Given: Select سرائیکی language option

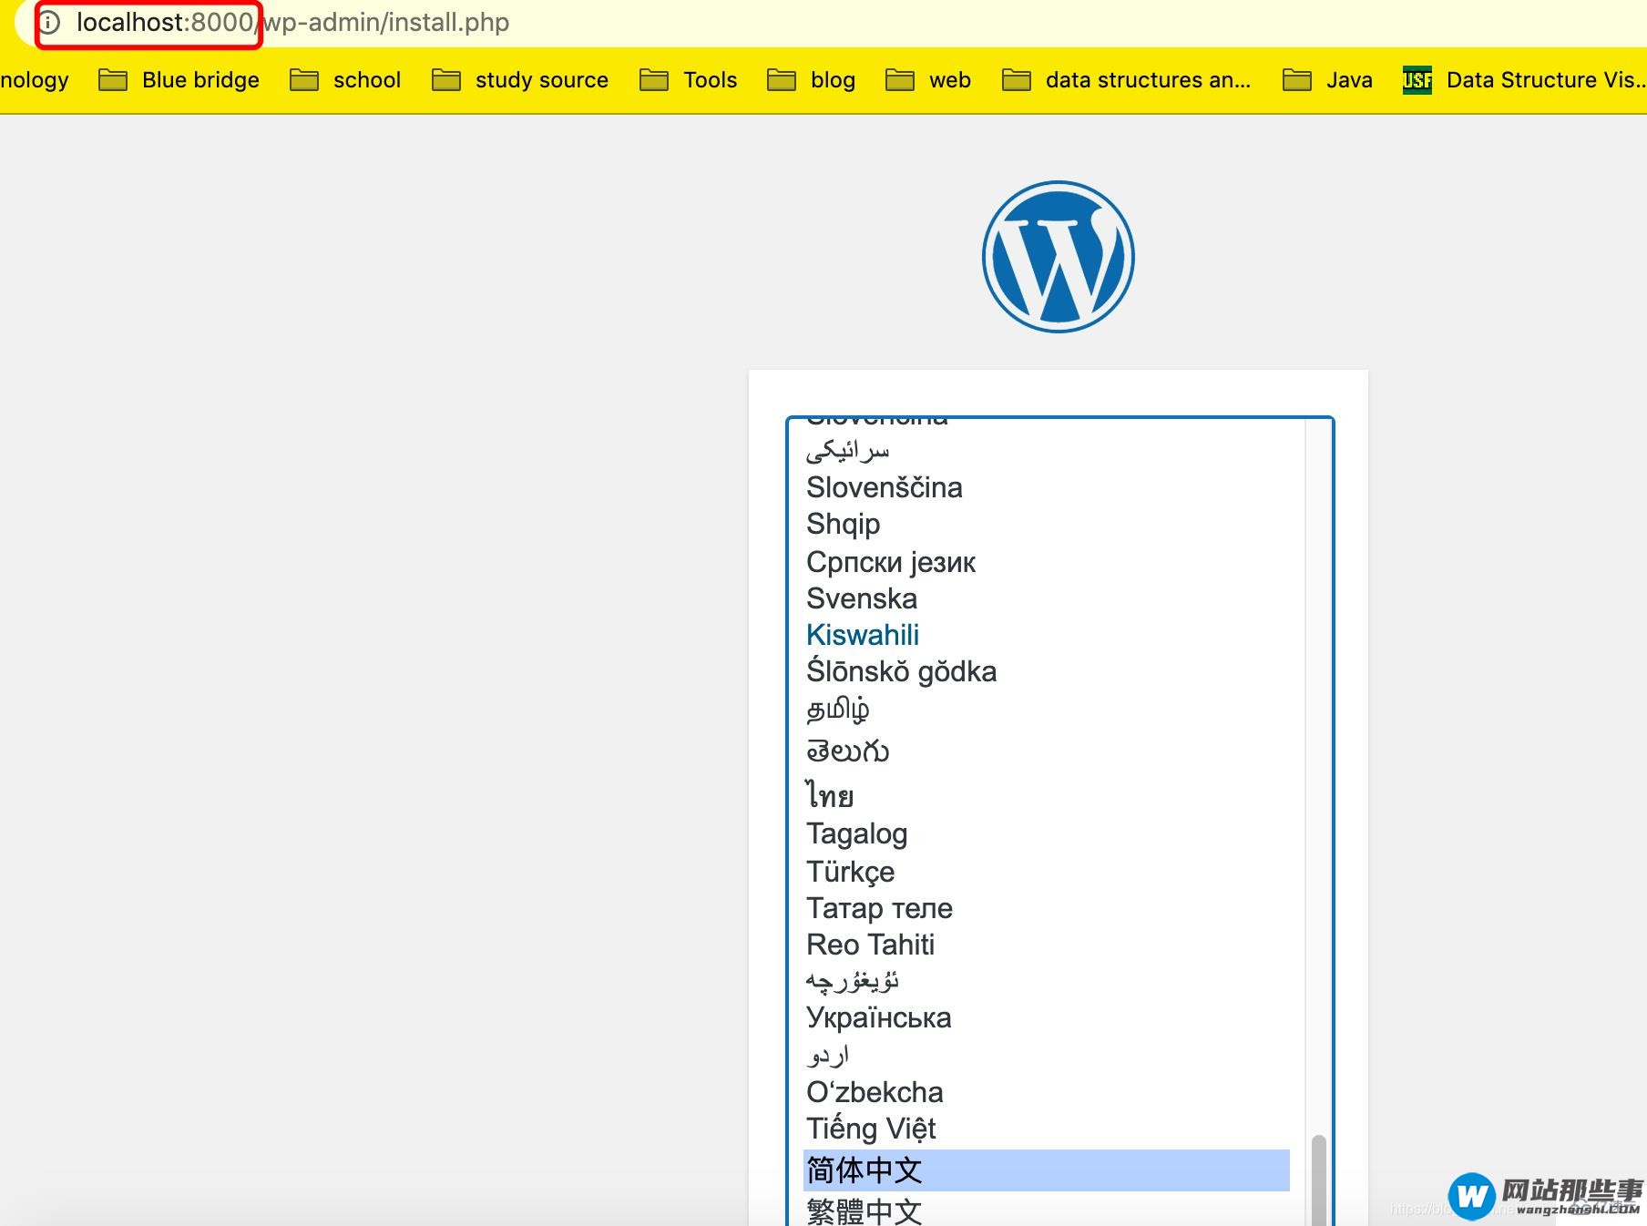Looking at the screenshot, I should [1046, 450].
